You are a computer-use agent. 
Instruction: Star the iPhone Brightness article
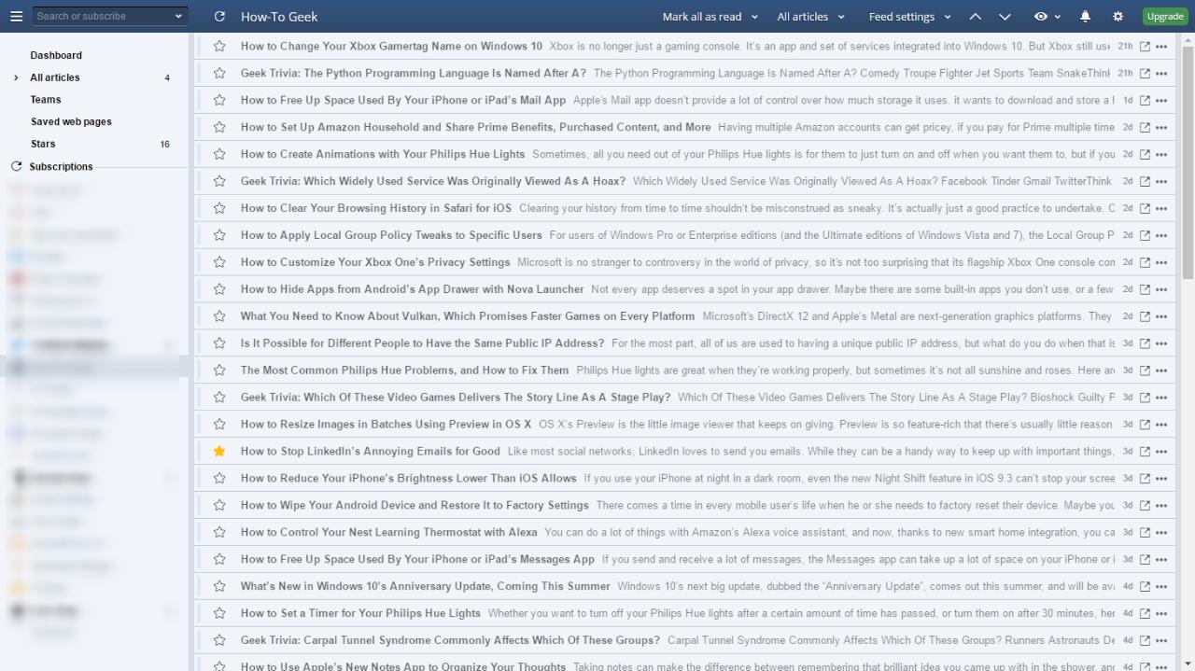click(x=219, y=478)
